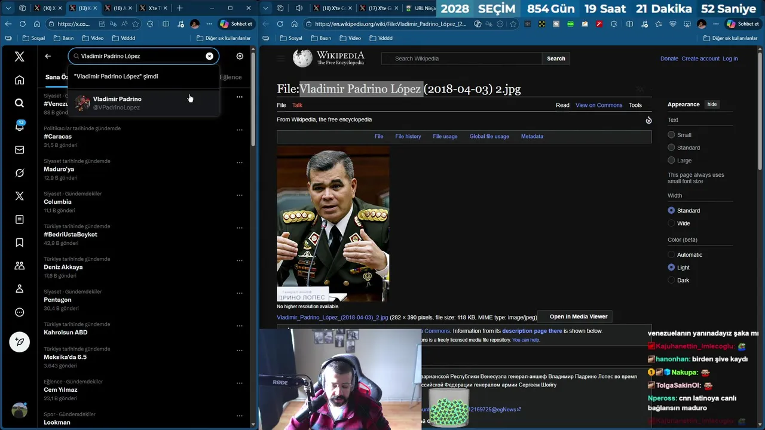Open the notifications bell in the X sidebar
This screenshot has height=430, width=765.
19,127
